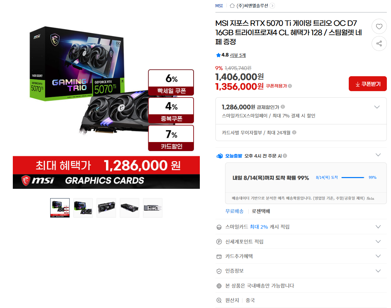Click the struck-through 1,495,740원 original price

pyautogui.click(x=238, y=68)
